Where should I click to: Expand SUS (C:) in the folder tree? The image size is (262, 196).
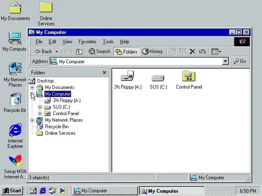point(40,107)
